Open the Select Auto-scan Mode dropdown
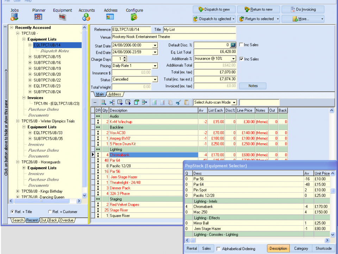This screenshot has height=254, width=338. coord(234,102)
